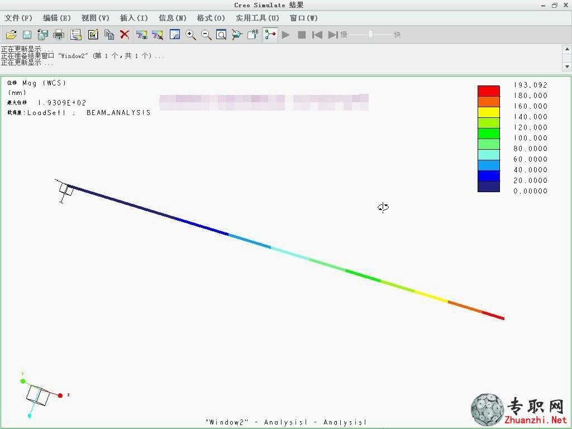This screenshot has height=429, width=572.
Task: Open the 窗口(W) menu
Action: point(303,18)
